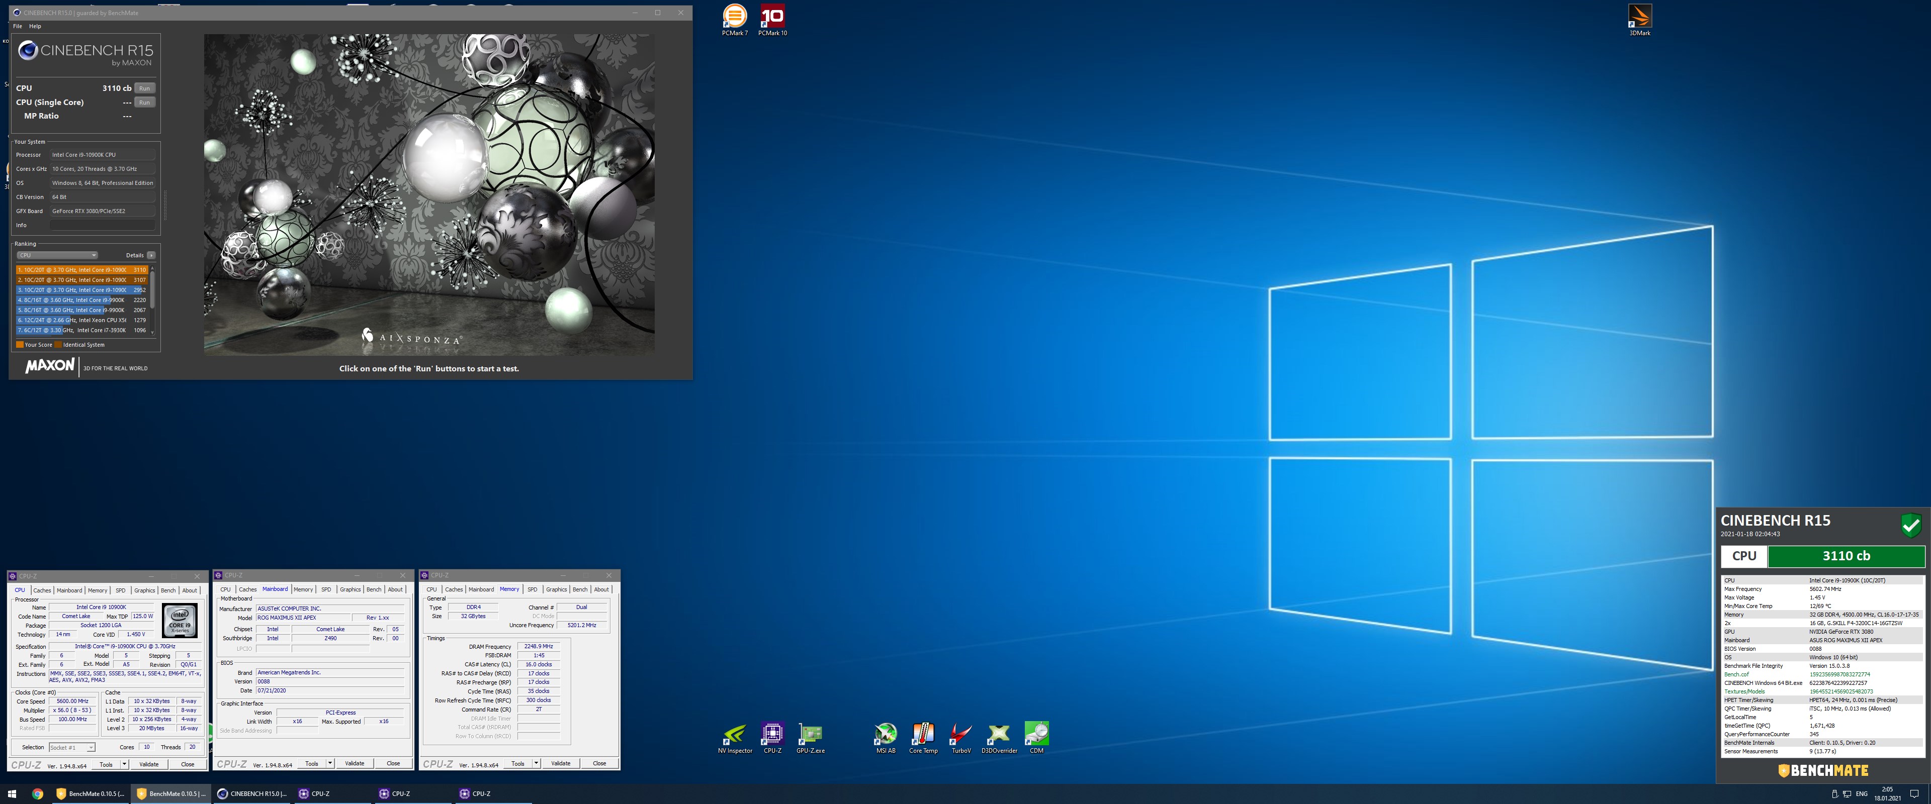Launch GPU-Z.exe desktop shortcut
Viewport: 1931px width, 804px height.
[810, 737]
